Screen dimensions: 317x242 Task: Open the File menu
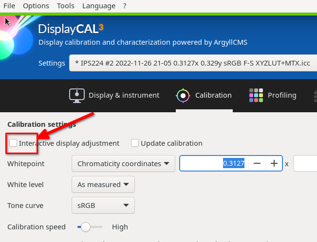(x=9, y=6)
